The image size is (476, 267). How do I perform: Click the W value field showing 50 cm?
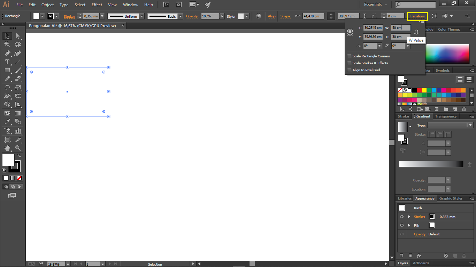click(401, 27)
